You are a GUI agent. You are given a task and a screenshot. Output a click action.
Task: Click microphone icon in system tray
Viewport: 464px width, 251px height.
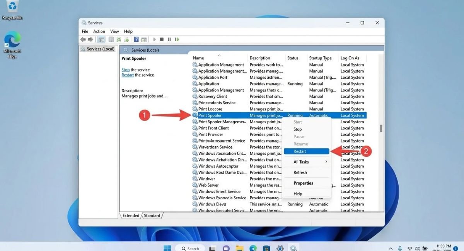click(x=400, y=248)
